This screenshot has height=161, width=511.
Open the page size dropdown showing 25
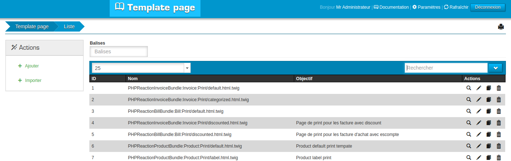(141, 68)
